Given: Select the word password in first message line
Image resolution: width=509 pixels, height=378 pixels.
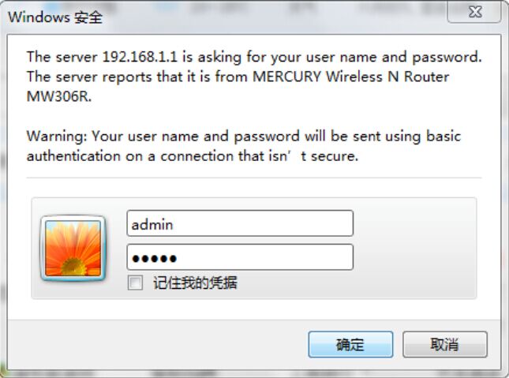Looking at the screenshot, I should (x=447, y=58).
